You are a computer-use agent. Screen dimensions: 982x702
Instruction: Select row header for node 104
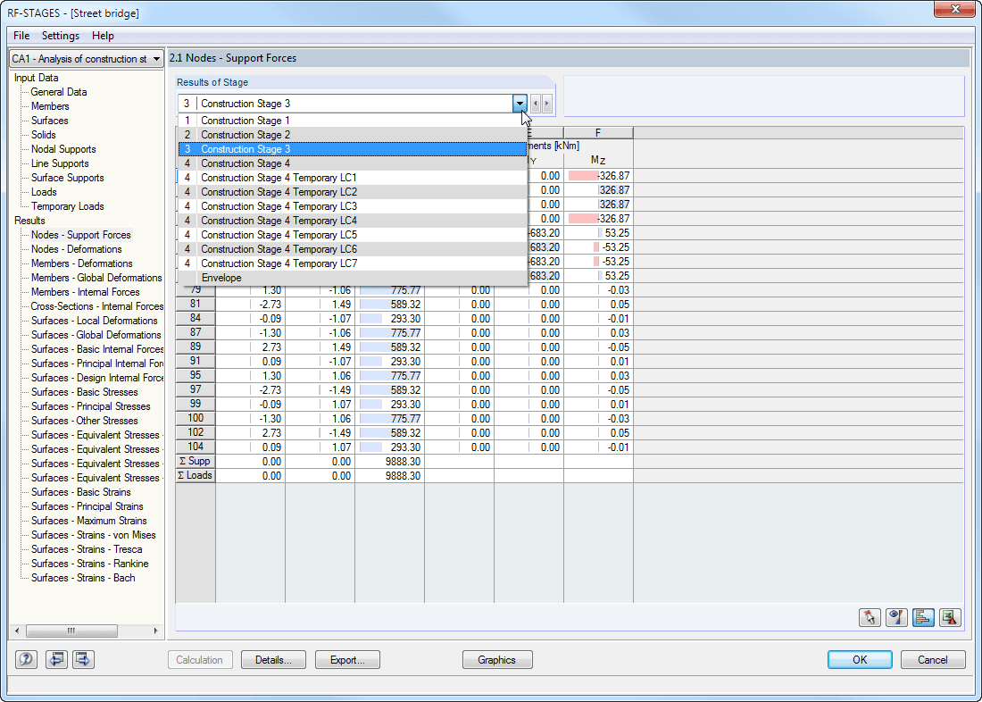click(196, 447)
